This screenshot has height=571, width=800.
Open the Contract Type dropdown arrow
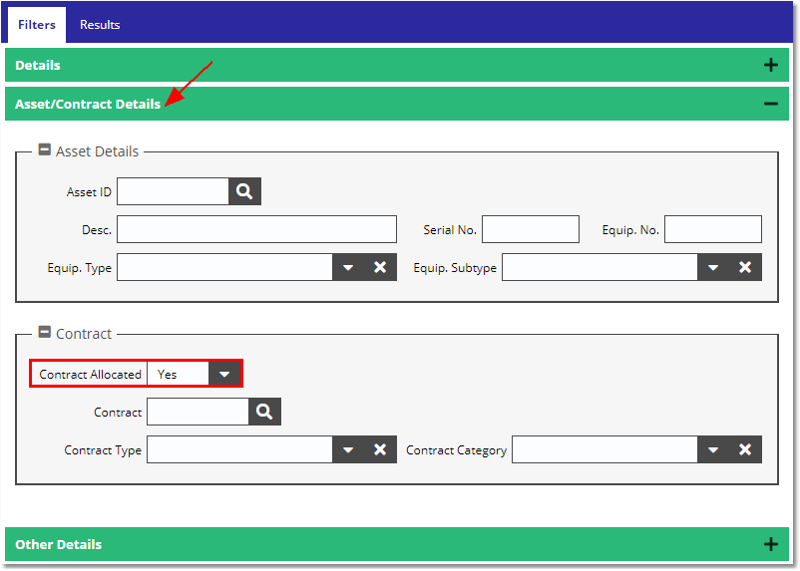(348, 449)
